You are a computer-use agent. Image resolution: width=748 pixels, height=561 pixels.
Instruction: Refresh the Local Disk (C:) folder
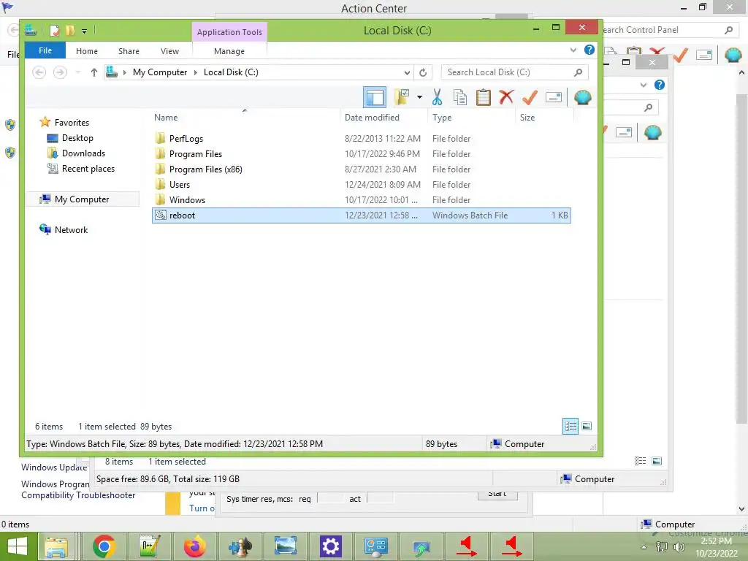click(x=423, y=72)
